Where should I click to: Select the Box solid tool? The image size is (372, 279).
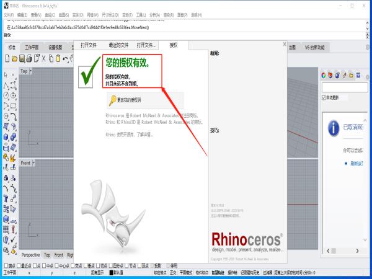(6, 137)
